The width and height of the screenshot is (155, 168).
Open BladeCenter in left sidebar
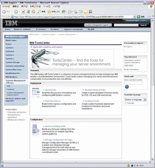[11, 41]
